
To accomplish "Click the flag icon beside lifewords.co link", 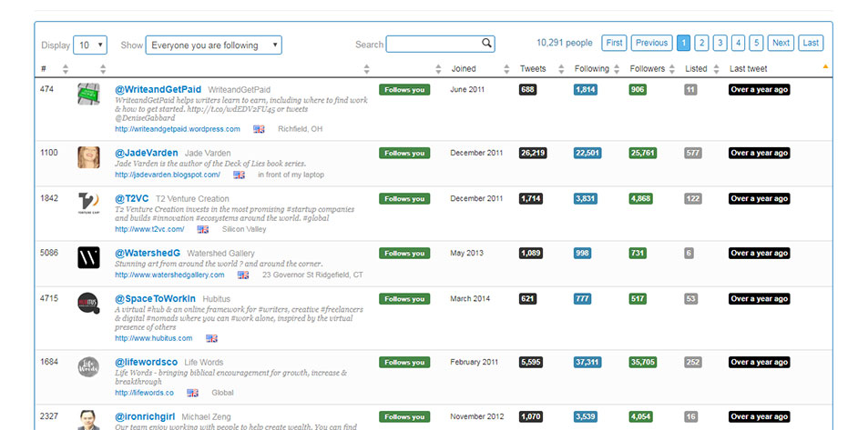I will tap(193, 393).
